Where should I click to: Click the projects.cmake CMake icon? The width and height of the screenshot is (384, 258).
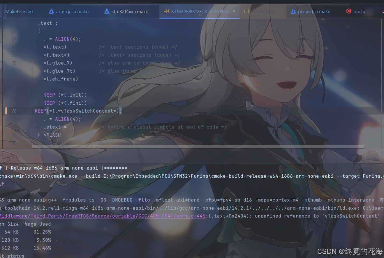293,11
